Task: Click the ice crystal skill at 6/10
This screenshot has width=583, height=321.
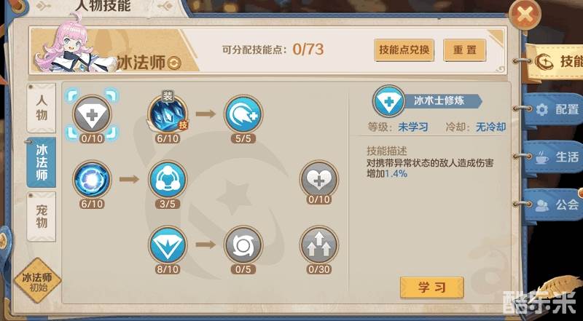Action: coord(168,114)
